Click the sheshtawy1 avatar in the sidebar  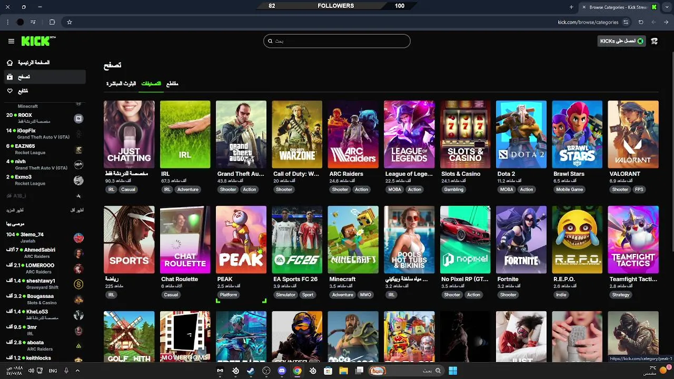pyautogui.click(x=78, y=284)
